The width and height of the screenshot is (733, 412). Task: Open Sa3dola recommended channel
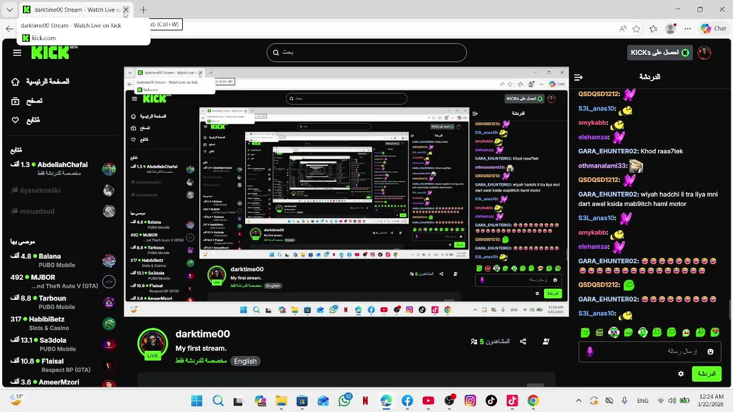tap(63, 344)
